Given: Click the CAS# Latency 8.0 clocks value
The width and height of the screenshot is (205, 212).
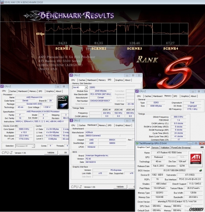Looking at the screenshot, I should point(178,123).
